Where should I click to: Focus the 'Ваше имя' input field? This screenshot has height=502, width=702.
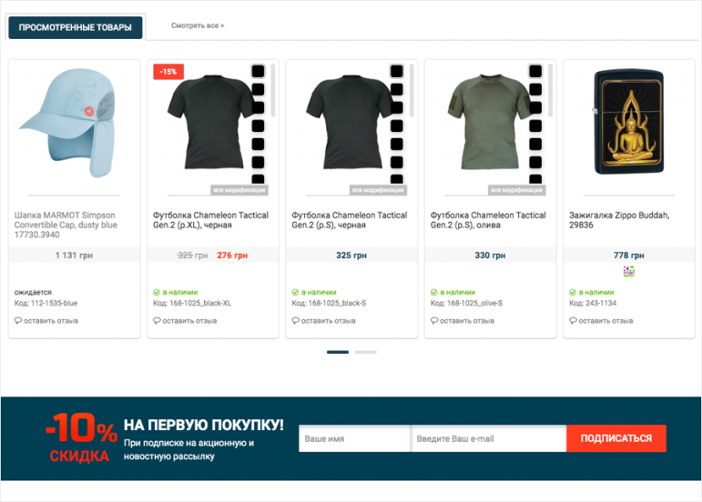click(354, 438)
